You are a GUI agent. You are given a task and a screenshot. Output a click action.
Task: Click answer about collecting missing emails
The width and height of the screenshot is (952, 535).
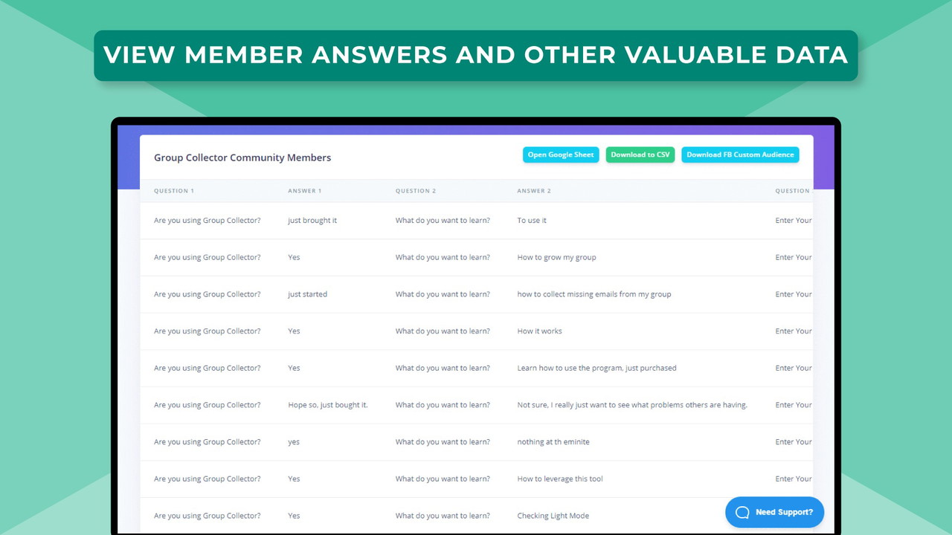coord(594,294)
